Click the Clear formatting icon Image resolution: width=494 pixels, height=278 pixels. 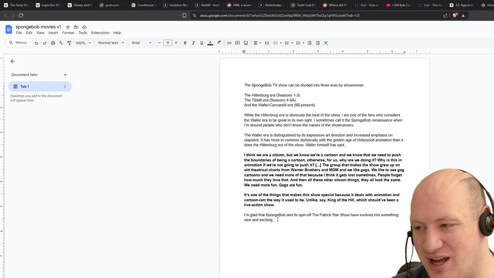[326, 43]
